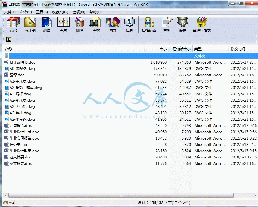Image resolution: width=258 pixels, height=207 pixels.
Task: Click the drive icon in status bar
Action: [6, 202]
